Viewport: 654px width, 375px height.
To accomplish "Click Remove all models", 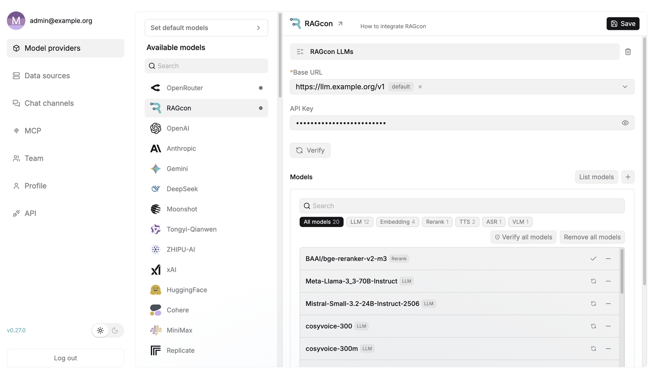I will (x=592, y=237).
